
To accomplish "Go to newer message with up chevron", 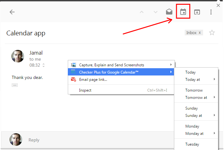I will [x=142, y=12].
